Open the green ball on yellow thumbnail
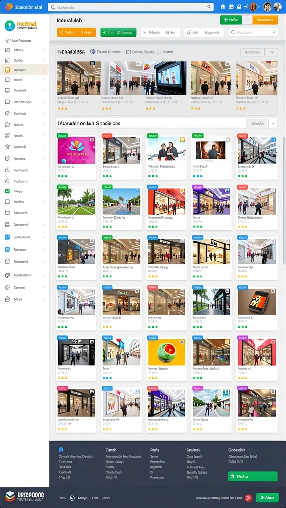This screenshot has height=508, width=286. coord(166,352)
